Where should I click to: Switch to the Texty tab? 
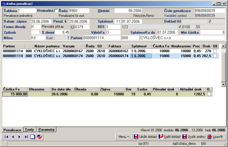tap(29, 130)
